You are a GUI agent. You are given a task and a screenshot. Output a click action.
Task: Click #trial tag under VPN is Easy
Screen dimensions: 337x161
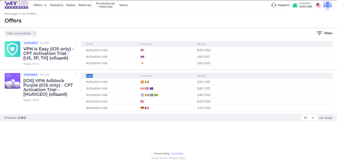tap(36, 64)
